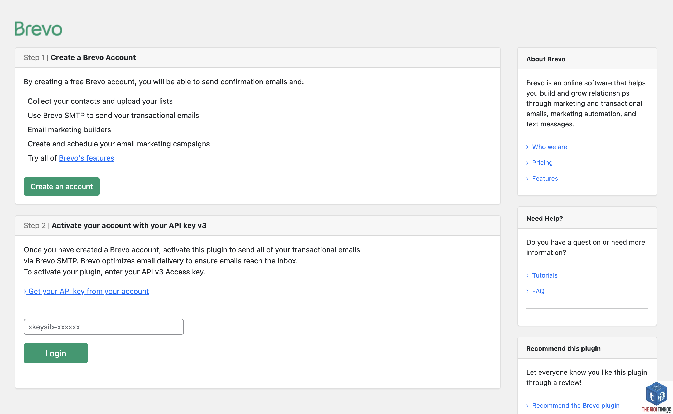Click 'Create and schedule your email marketing campaigns'
The width and height of the screenshot is (673, 414).
click(x=119, y=144)
